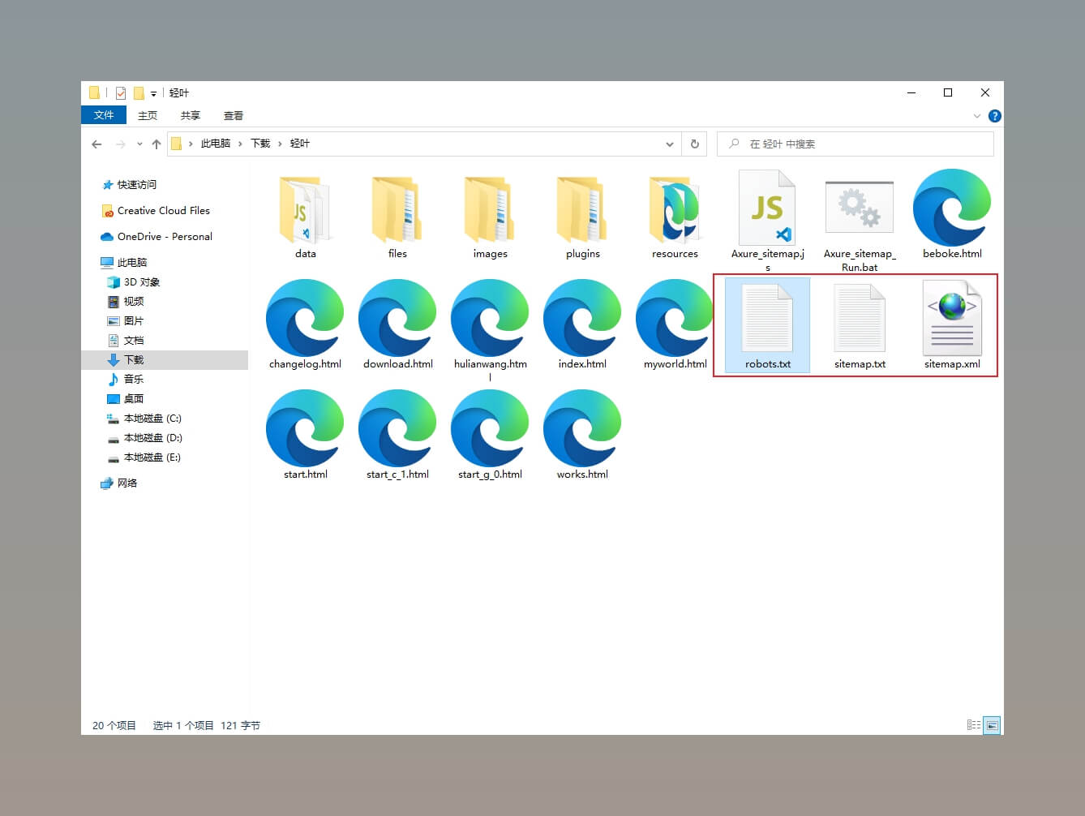This screenshot has height=816, width=1085.
Task: Open the resources folder icon
Action: 675,209
